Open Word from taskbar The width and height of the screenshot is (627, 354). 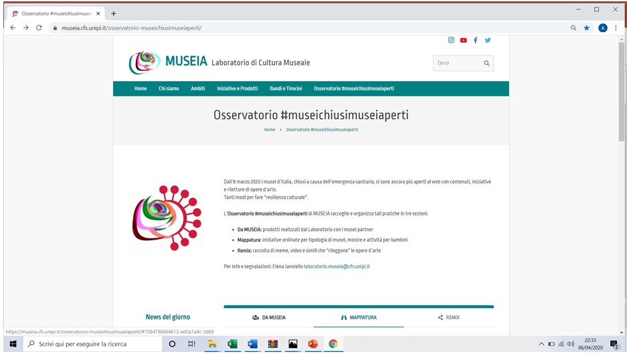click(252, 343)
